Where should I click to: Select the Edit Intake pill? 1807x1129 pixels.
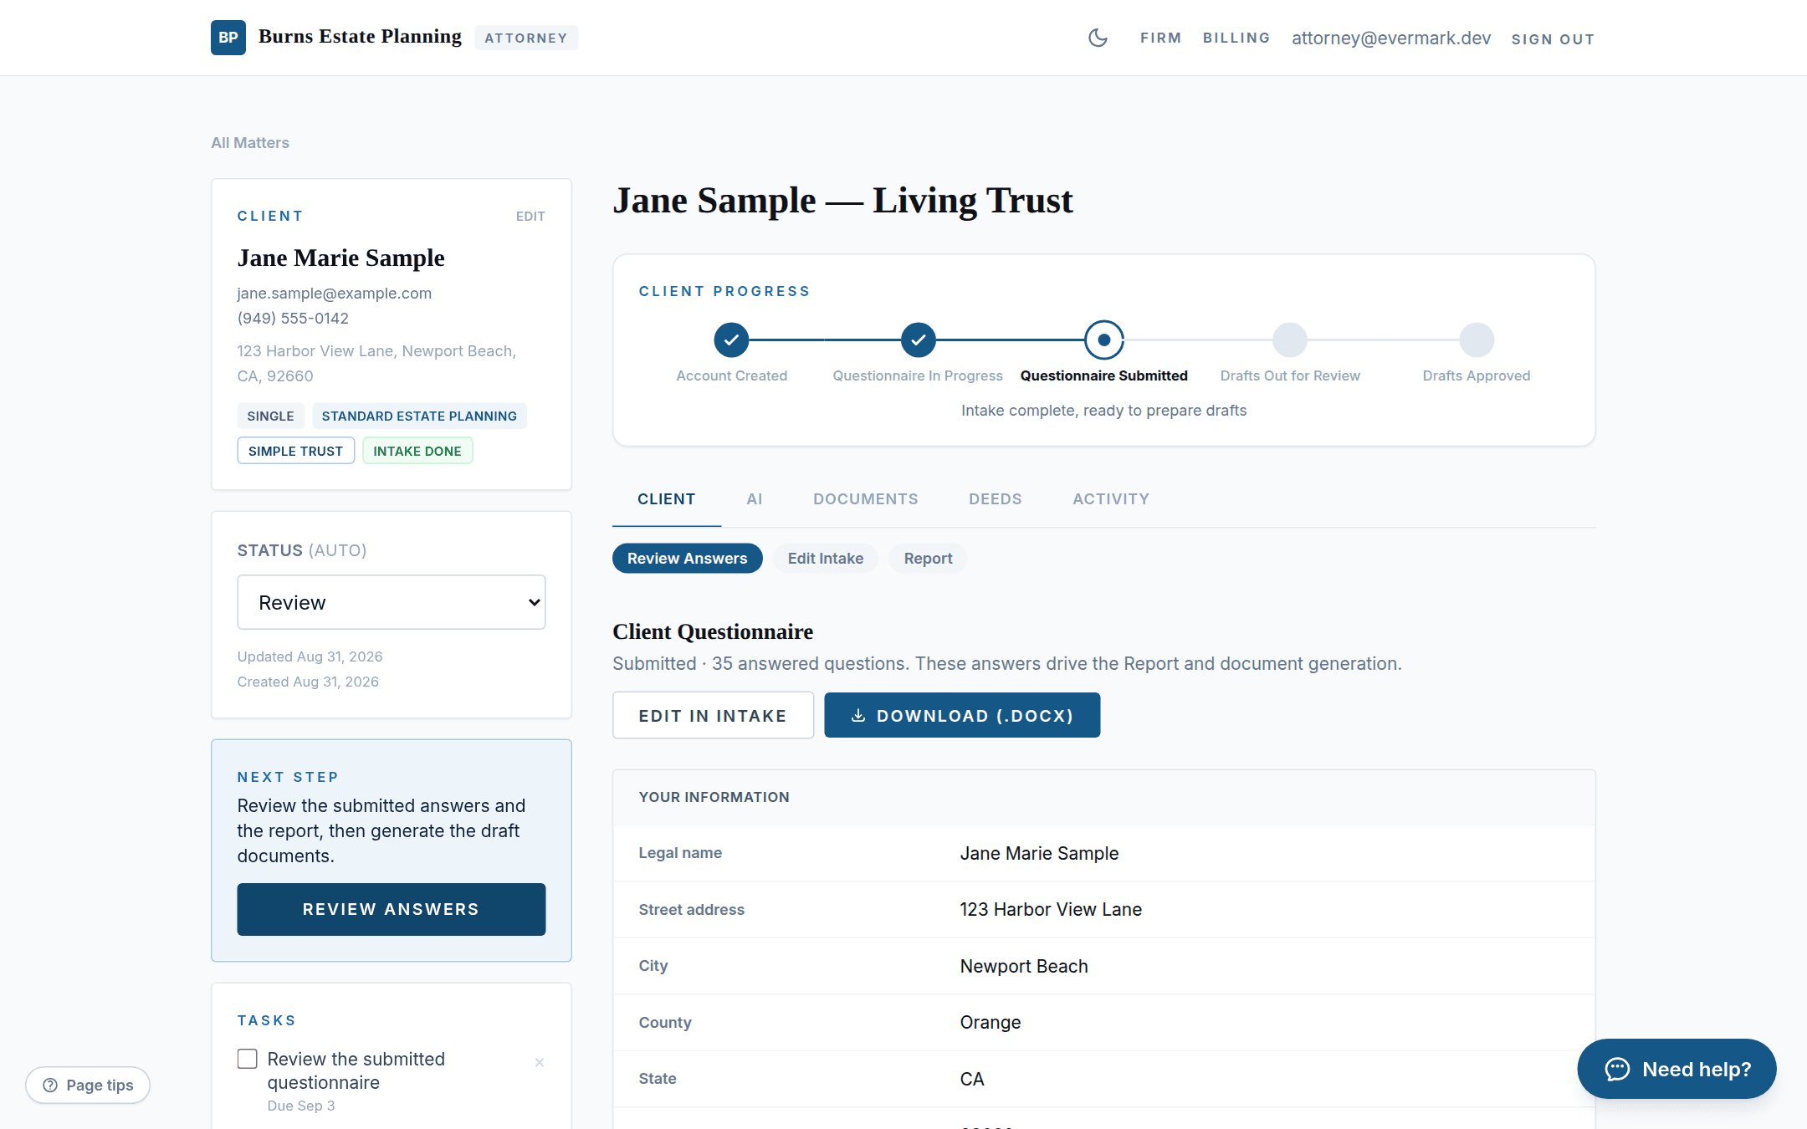click(x=826, y=559)
